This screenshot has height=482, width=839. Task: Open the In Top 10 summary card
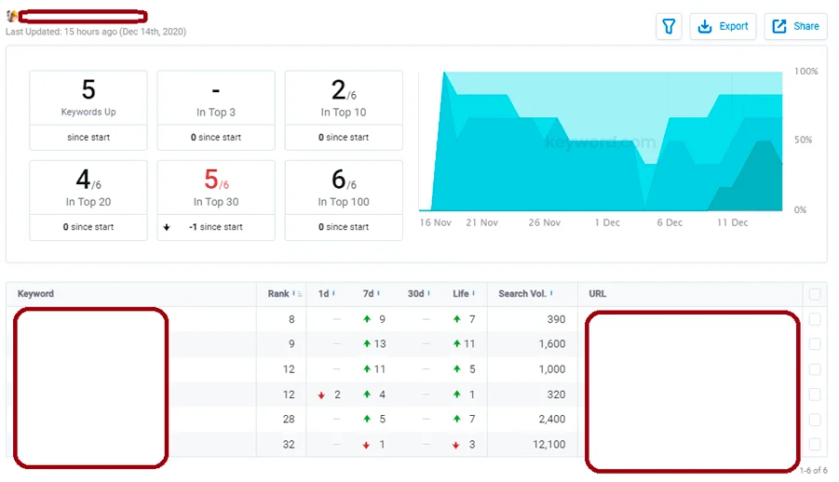point(343,98)
